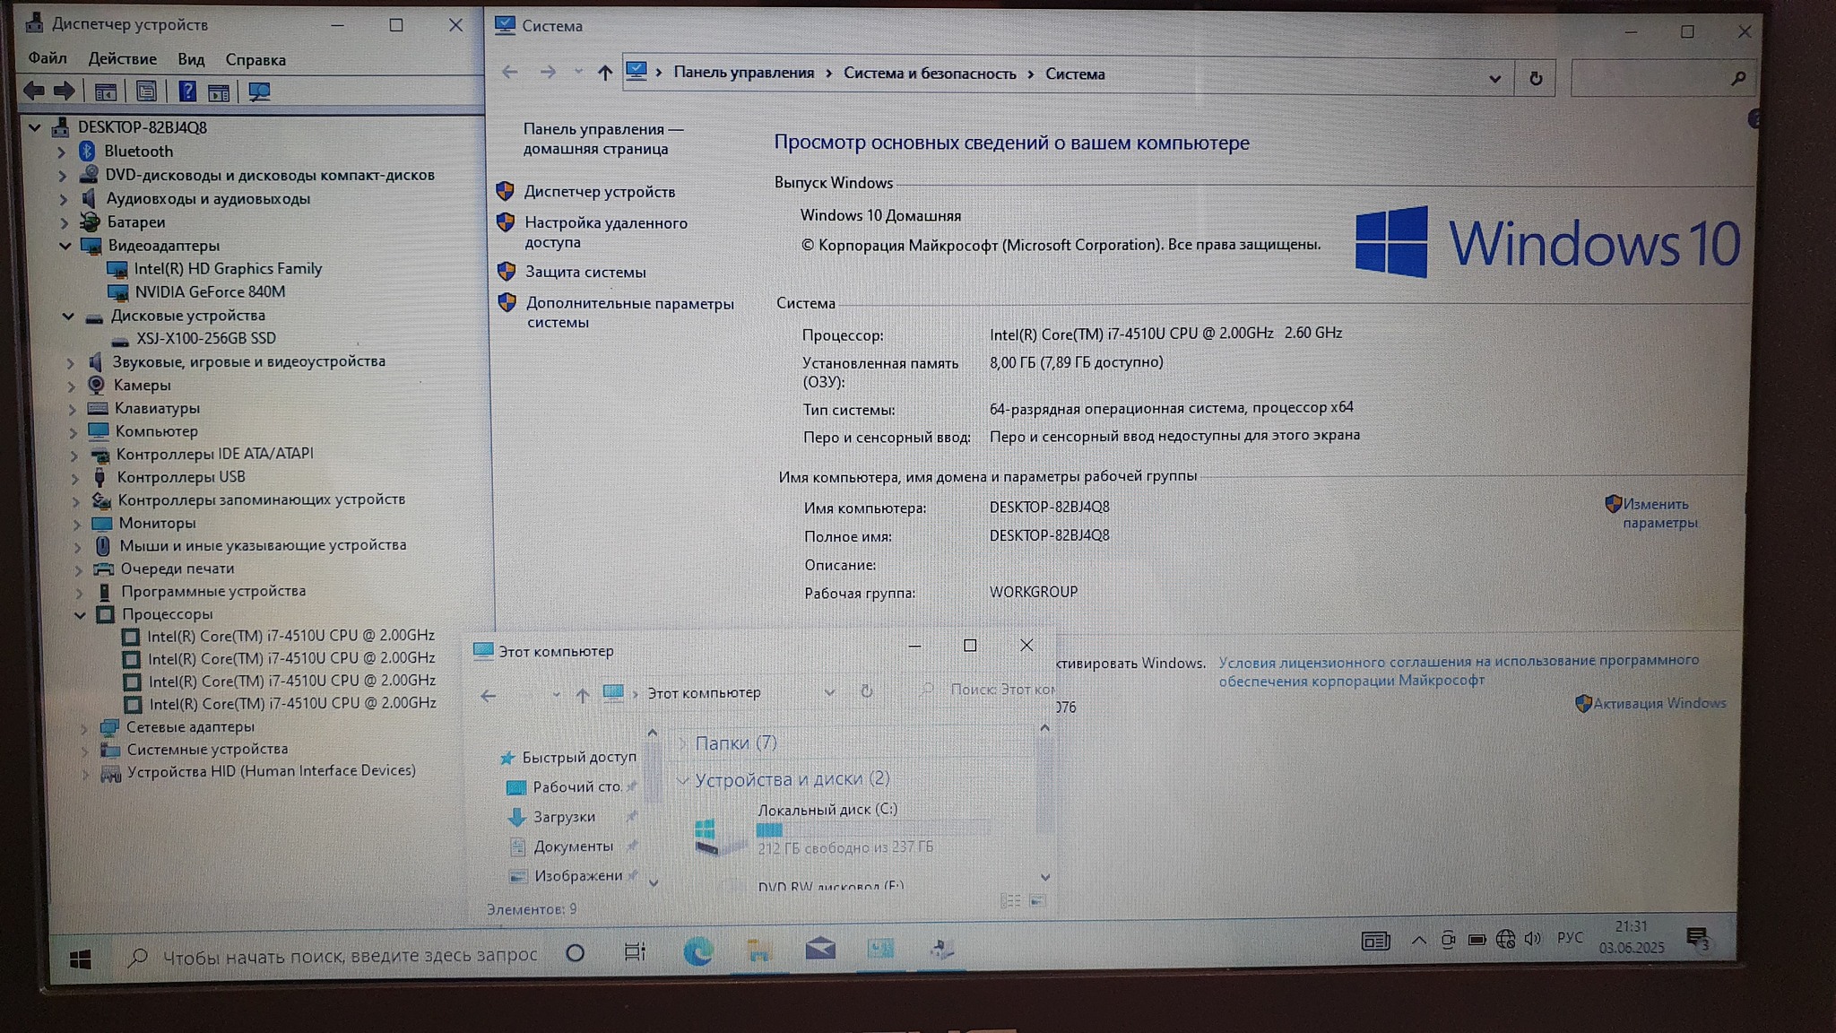Open the address bar history dropdown in Система
Image resolution: width=1836 pixels, height=1033 pixels.
coord(1494,79)
